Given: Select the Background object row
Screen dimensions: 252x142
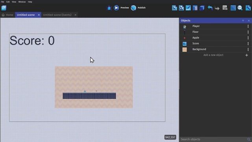Looking at the screenshot, I should (x=215, y=49).
